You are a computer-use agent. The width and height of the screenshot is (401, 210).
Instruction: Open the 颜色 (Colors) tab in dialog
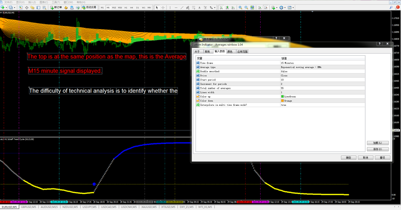[x=230, y=51]
